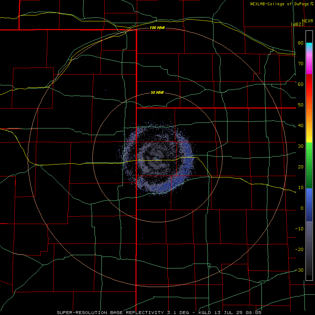Click the 30 value on the dBZ scale

pos(301,146)
